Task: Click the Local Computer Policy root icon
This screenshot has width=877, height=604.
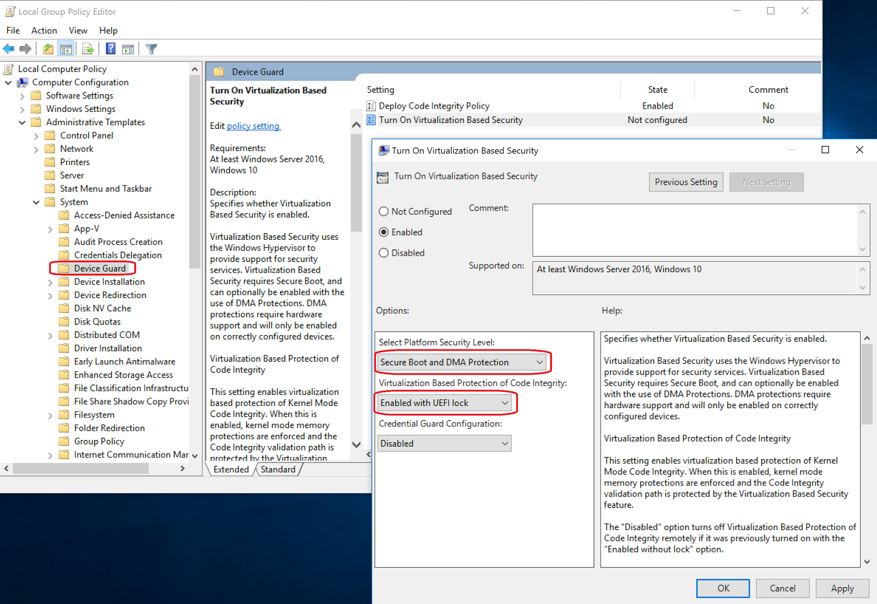Action: point(9,69)
